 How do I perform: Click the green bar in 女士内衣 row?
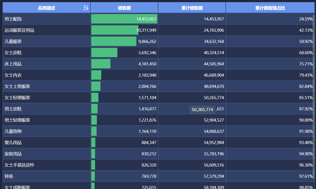pyautogui.click(x=96, y=75)
